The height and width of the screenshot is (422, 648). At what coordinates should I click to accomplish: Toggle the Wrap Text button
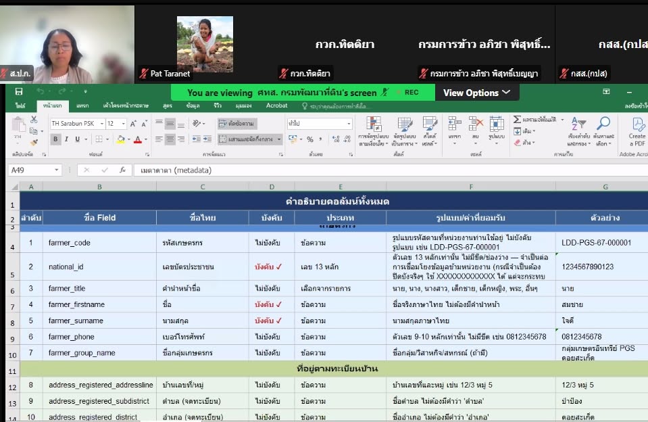tap(236, 123)
